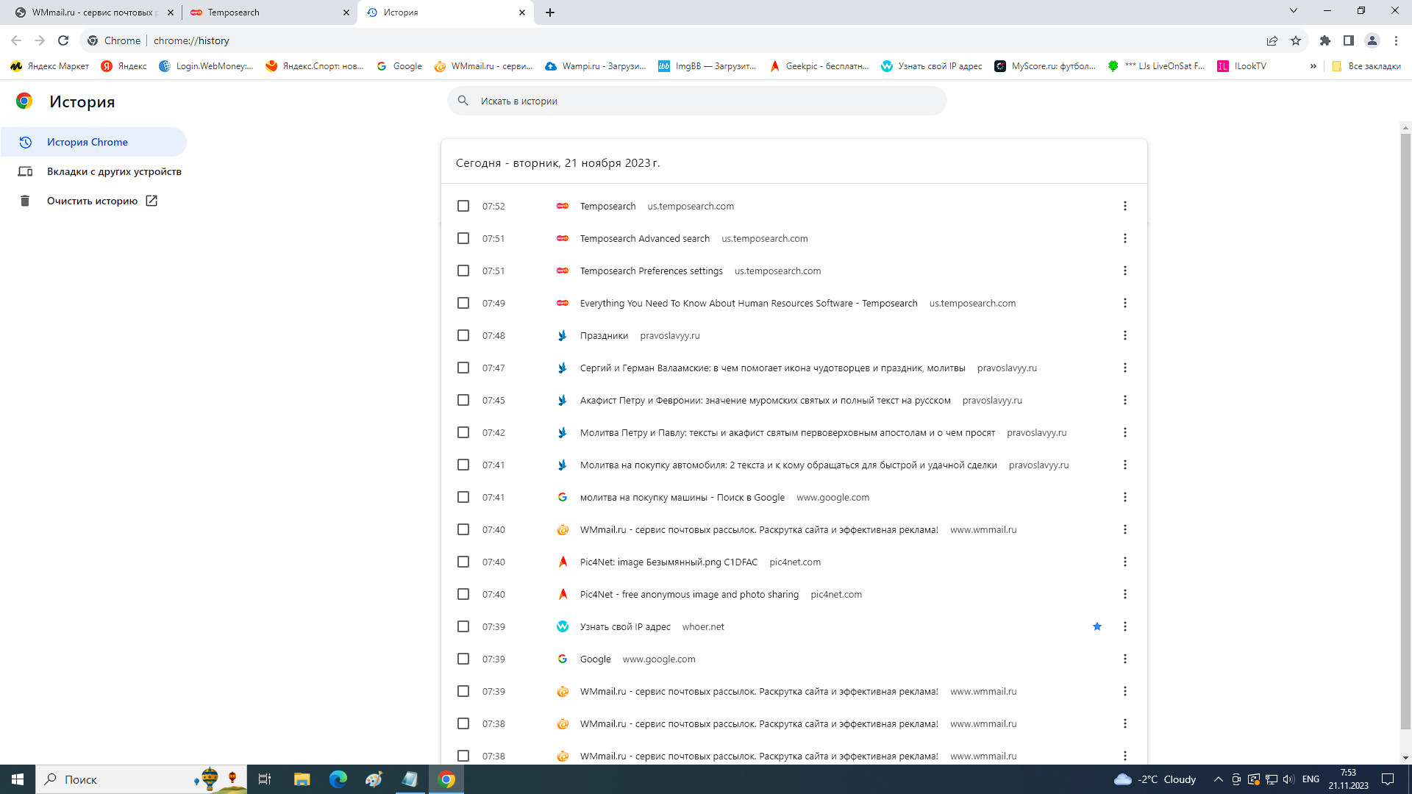The width and height of the screenshot is (1412, 794).
Task: Open Google bookmark in bookmarks bar
Action: point(399,66)
